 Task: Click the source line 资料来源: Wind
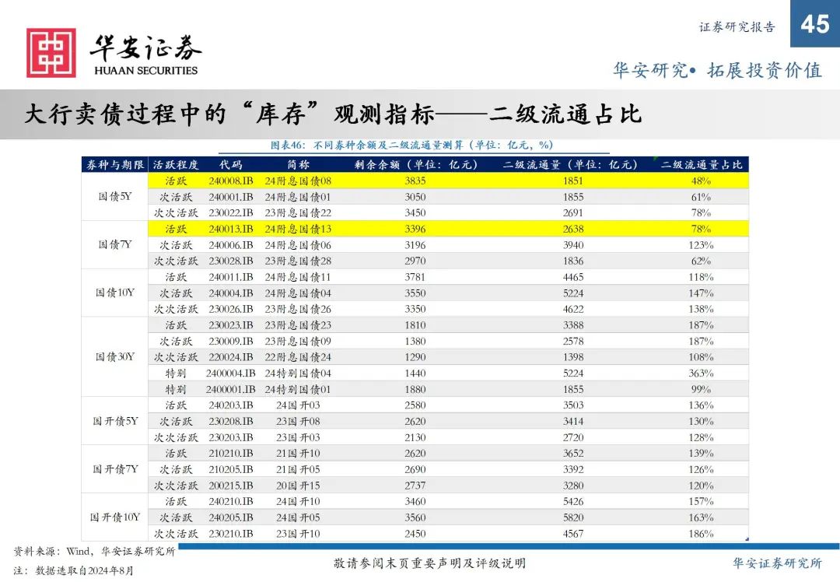pos(94,552)
